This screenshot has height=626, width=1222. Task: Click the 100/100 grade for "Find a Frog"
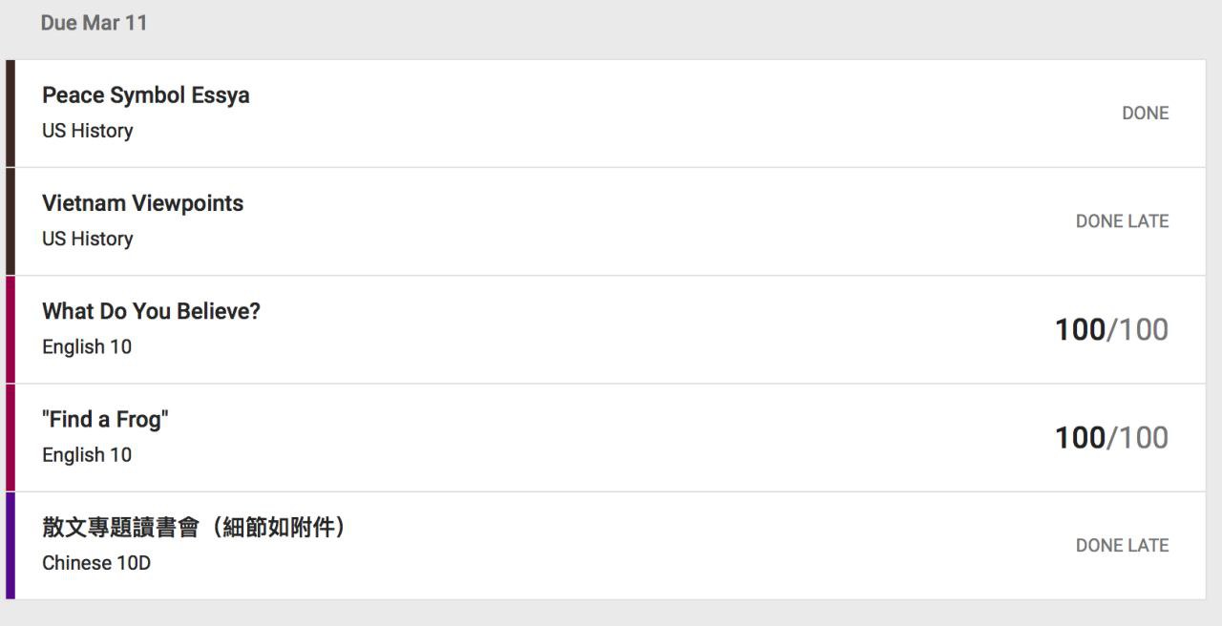(1111, 437)
